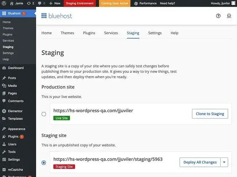
Task: Click the Pages icon in sidebar
Action: [x=4, y=93]
